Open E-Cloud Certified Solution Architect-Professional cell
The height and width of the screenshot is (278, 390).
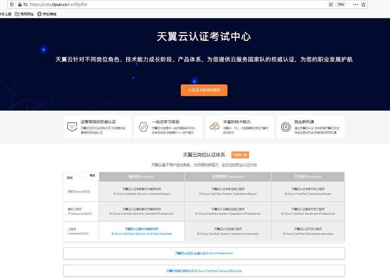(142, 211)
